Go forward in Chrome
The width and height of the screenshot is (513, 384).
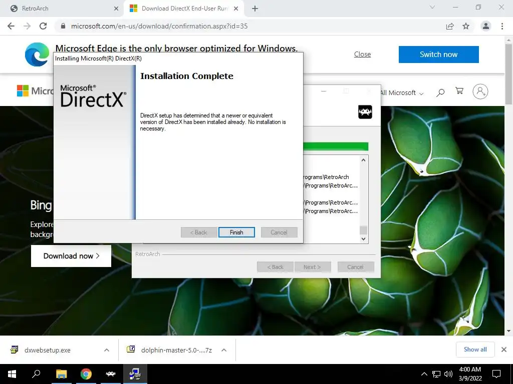[27, 26]
